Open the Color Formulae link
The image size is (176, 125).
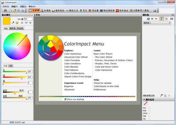click(x=72, y=60)
